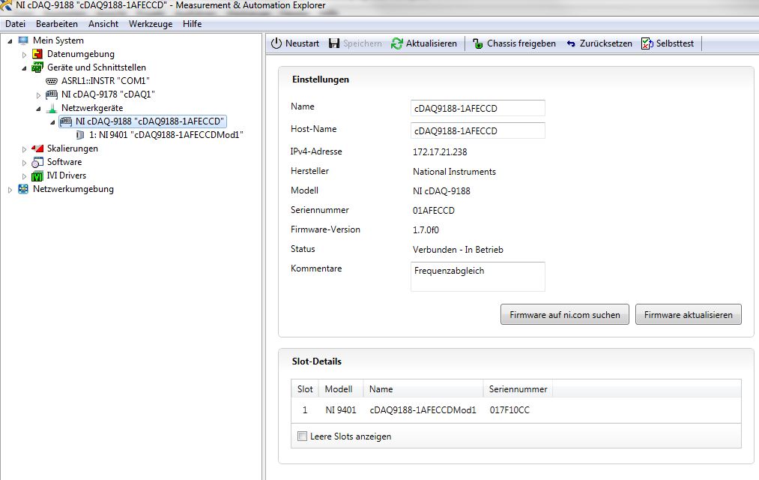Click Firmware auf ni.com suchen button
This screenshot has width=759, height=480.
(x=565, y=315)
